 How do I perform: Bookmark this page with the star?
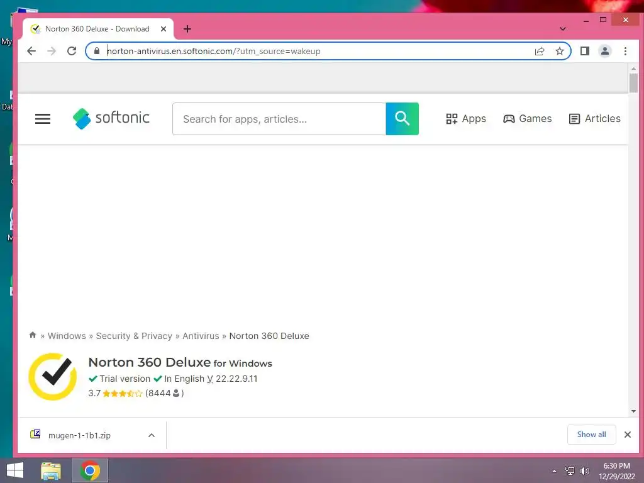(559, 51)
